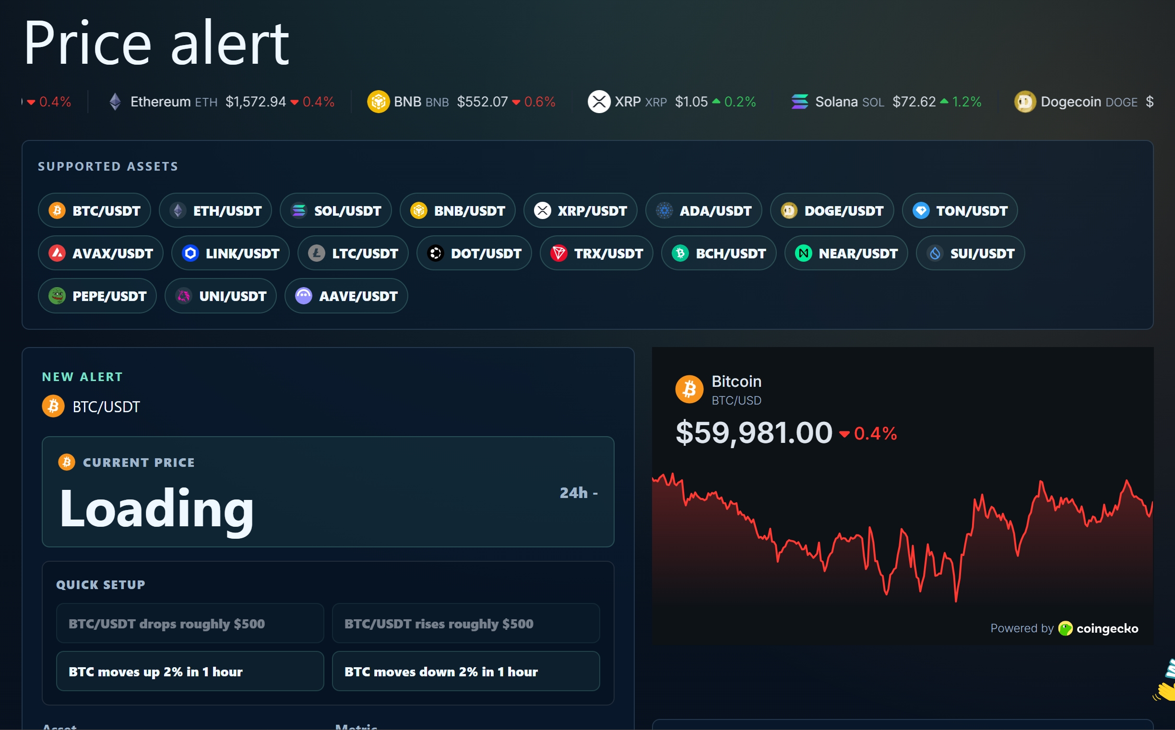Click the 'BTC/USD' pair label in chart widget
Viewport: 1175px width, 730px height.
pyautogui.click(x=736, y=400)
